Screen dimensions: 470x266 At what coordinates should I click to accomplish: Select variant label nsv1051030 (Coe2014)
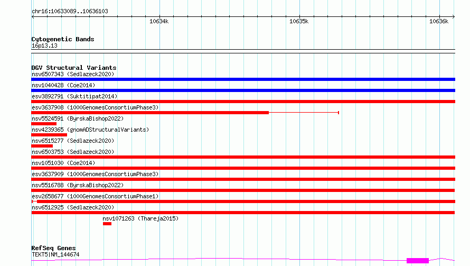pos(63,163)
